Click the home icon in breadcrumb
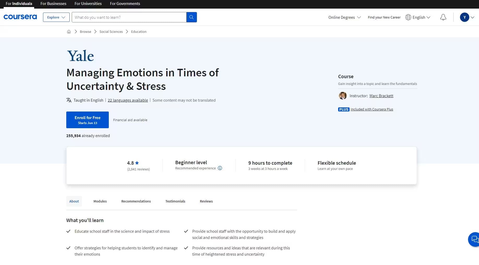Viewport: 479px width, 265px height. tap(69, 32)
